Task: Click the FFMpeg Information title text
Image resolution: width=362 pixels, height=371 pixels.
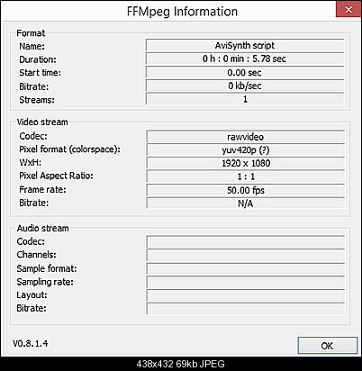Action: tap(182, 12)
